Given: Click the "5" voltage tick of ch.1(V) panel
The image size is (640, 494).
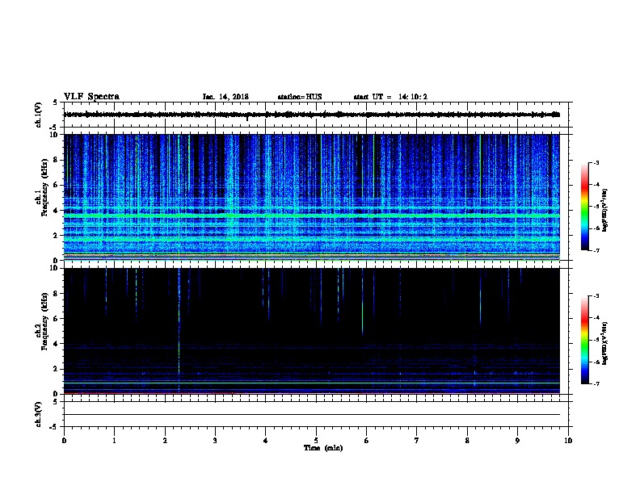Looking at the screenshot, I should coord(55,103).
